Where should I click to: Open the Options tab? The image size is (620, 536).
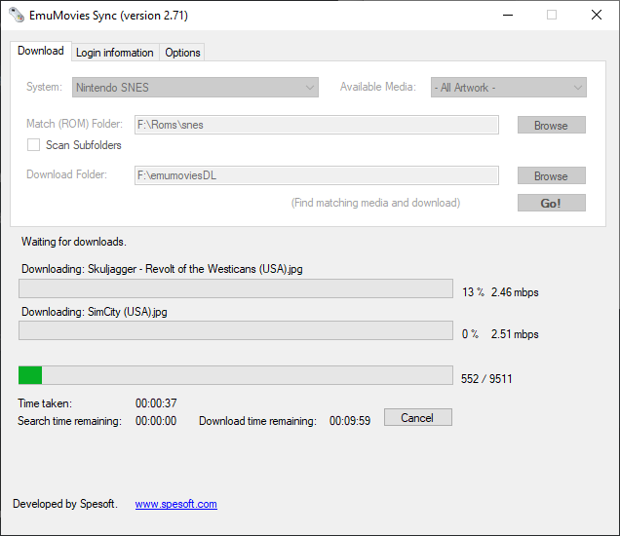(x=182, y=53)
